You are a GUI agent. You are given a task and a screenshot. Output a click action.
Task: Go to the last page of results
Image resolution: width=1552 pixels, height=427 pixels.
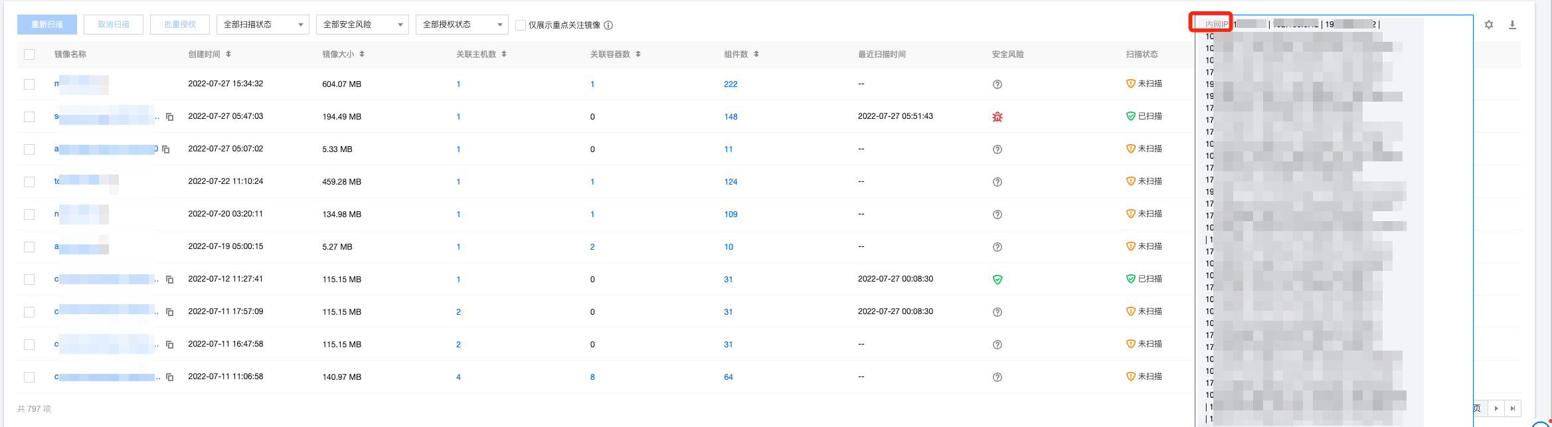pyautogui.click(x=1513, y=408)
